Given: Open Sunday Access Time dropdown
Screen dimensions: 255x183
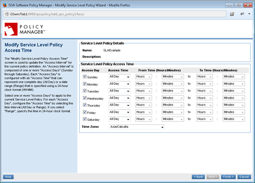Looking at the screenshot, I should [119, 77].
